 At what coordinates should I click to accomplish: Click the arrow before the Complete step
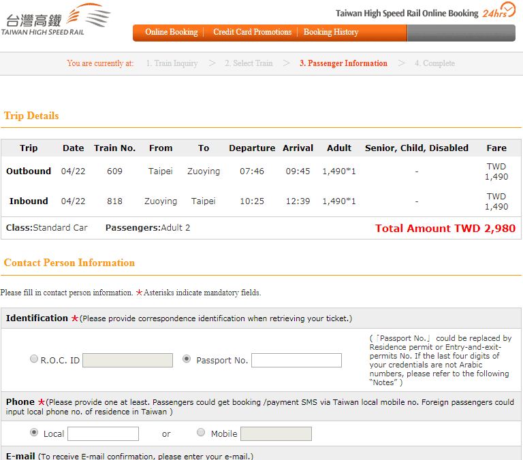coord(401,63)
